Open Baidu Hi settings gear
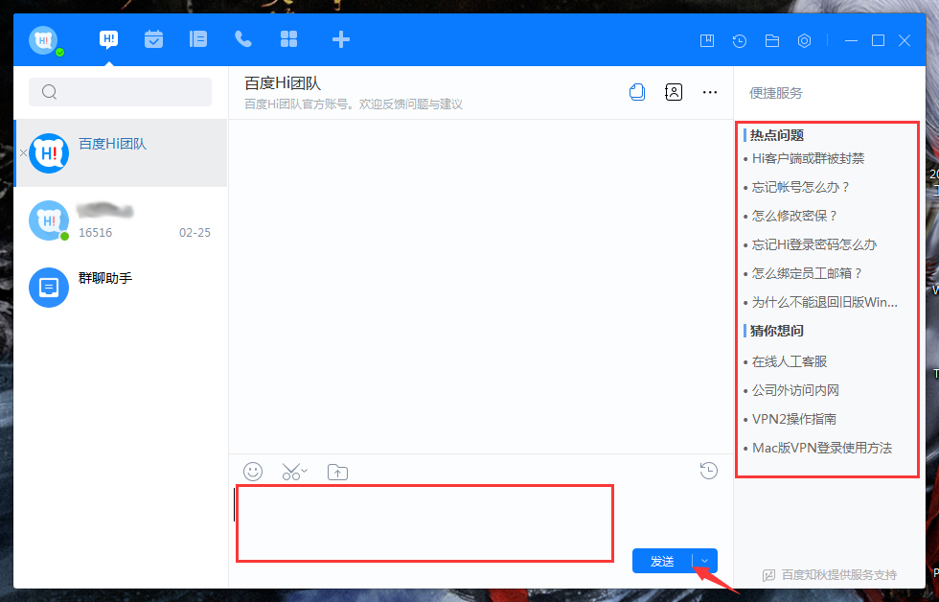The image size is (939, 602). tap(803, 40)
